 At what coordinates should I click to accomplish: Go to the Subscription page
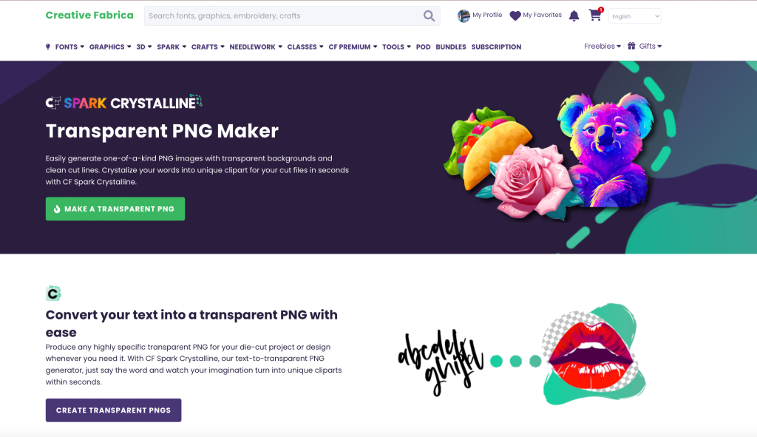tap(496, 47)
